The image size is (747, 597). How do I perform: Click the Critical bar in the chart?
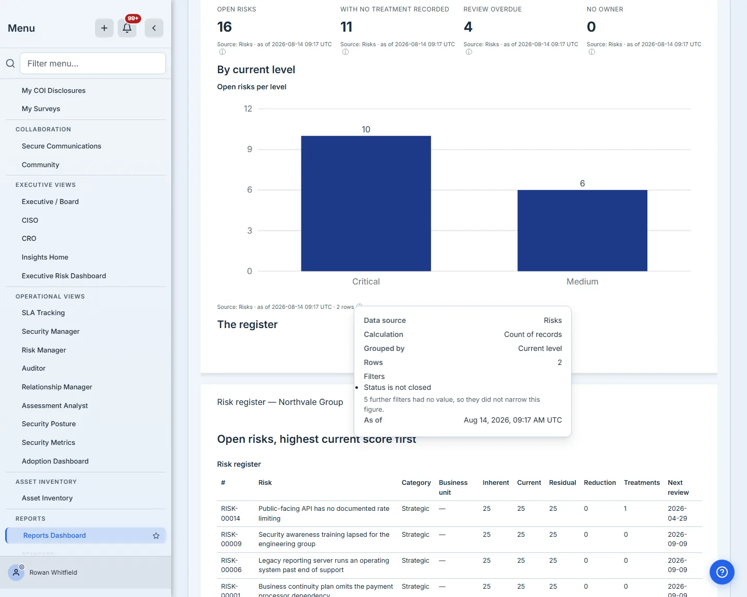(x=366, y=203)
